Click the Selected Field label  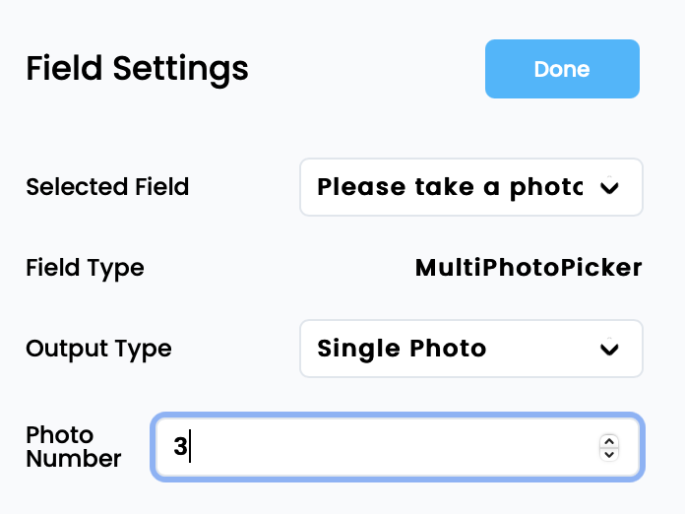[x=107, y=187]
